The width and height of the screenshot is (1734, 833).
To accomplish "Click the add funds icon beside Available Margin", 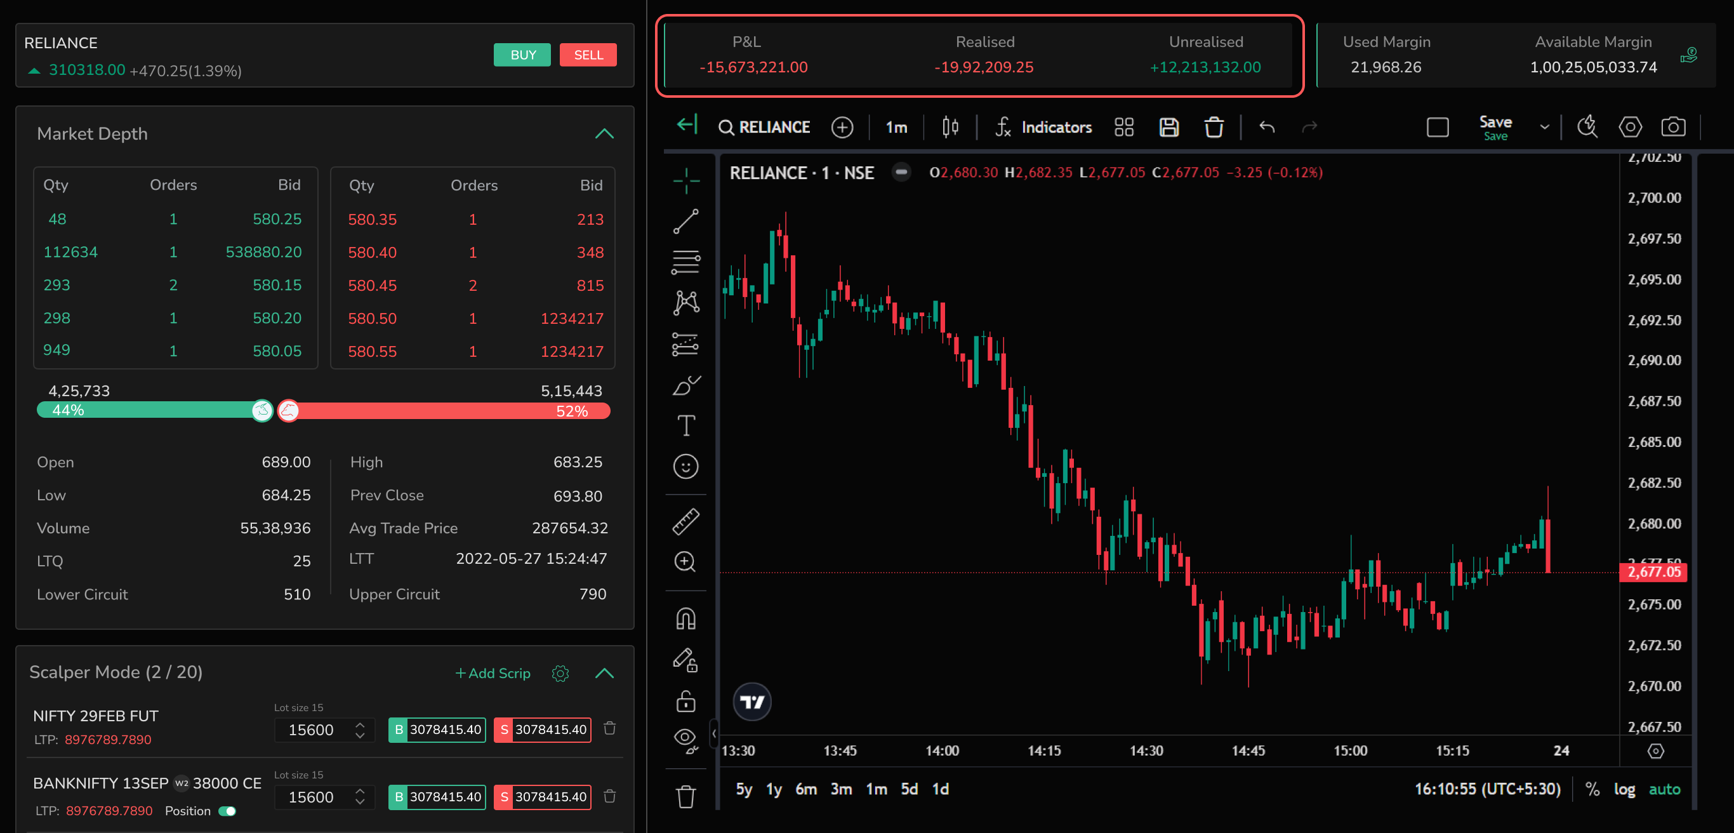I will pyautogui.click(x=1688, y=55).
